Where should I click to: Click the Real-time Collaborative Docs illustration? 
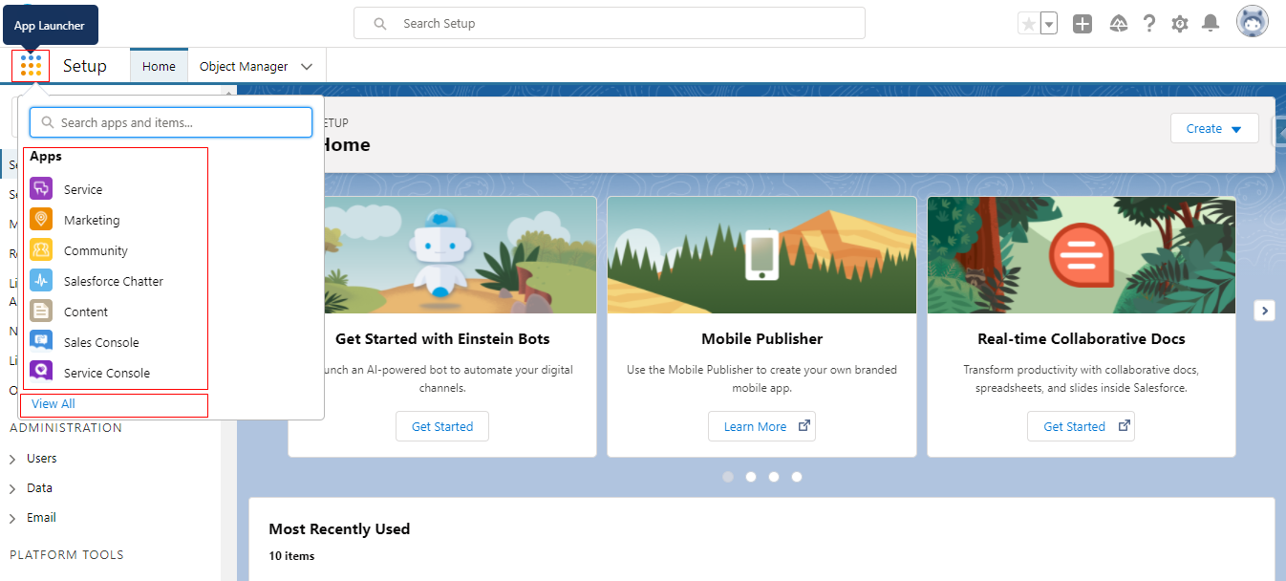click(x=1082, y=255)
